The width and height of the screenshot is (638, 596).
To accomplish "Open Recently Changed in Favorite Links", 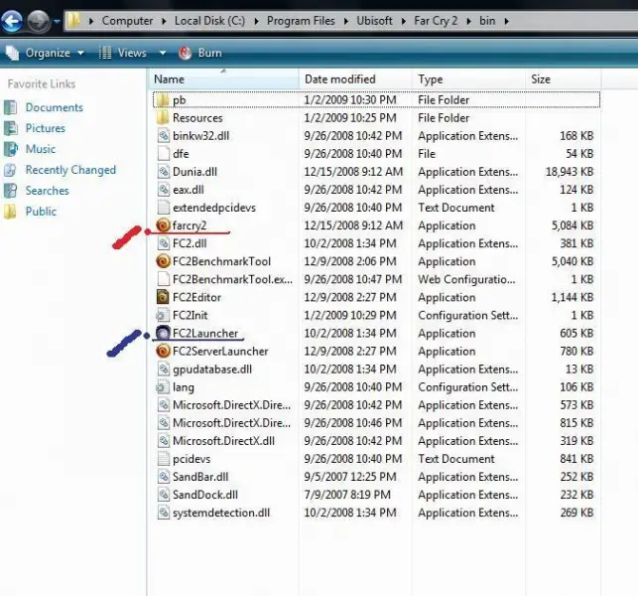I will [70, 170].
